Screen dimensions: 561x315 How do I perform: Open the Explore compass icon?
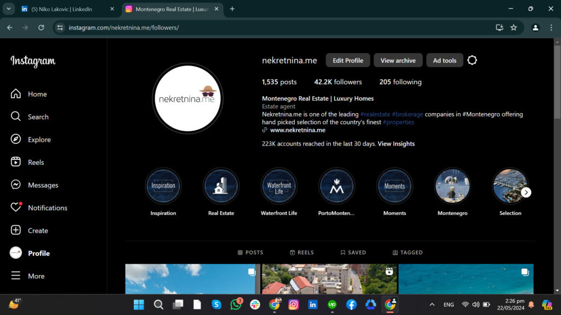16,139
